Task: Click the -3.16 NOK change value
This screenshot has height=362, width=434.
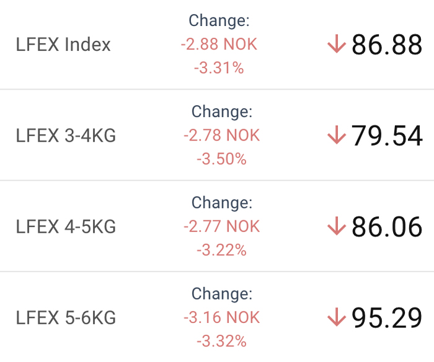Action: pos(222,317)
